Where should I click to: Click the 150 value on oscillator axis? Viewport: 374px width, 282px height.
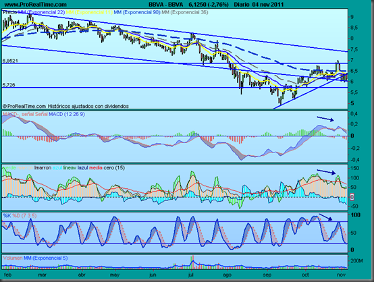click(354, 169)
